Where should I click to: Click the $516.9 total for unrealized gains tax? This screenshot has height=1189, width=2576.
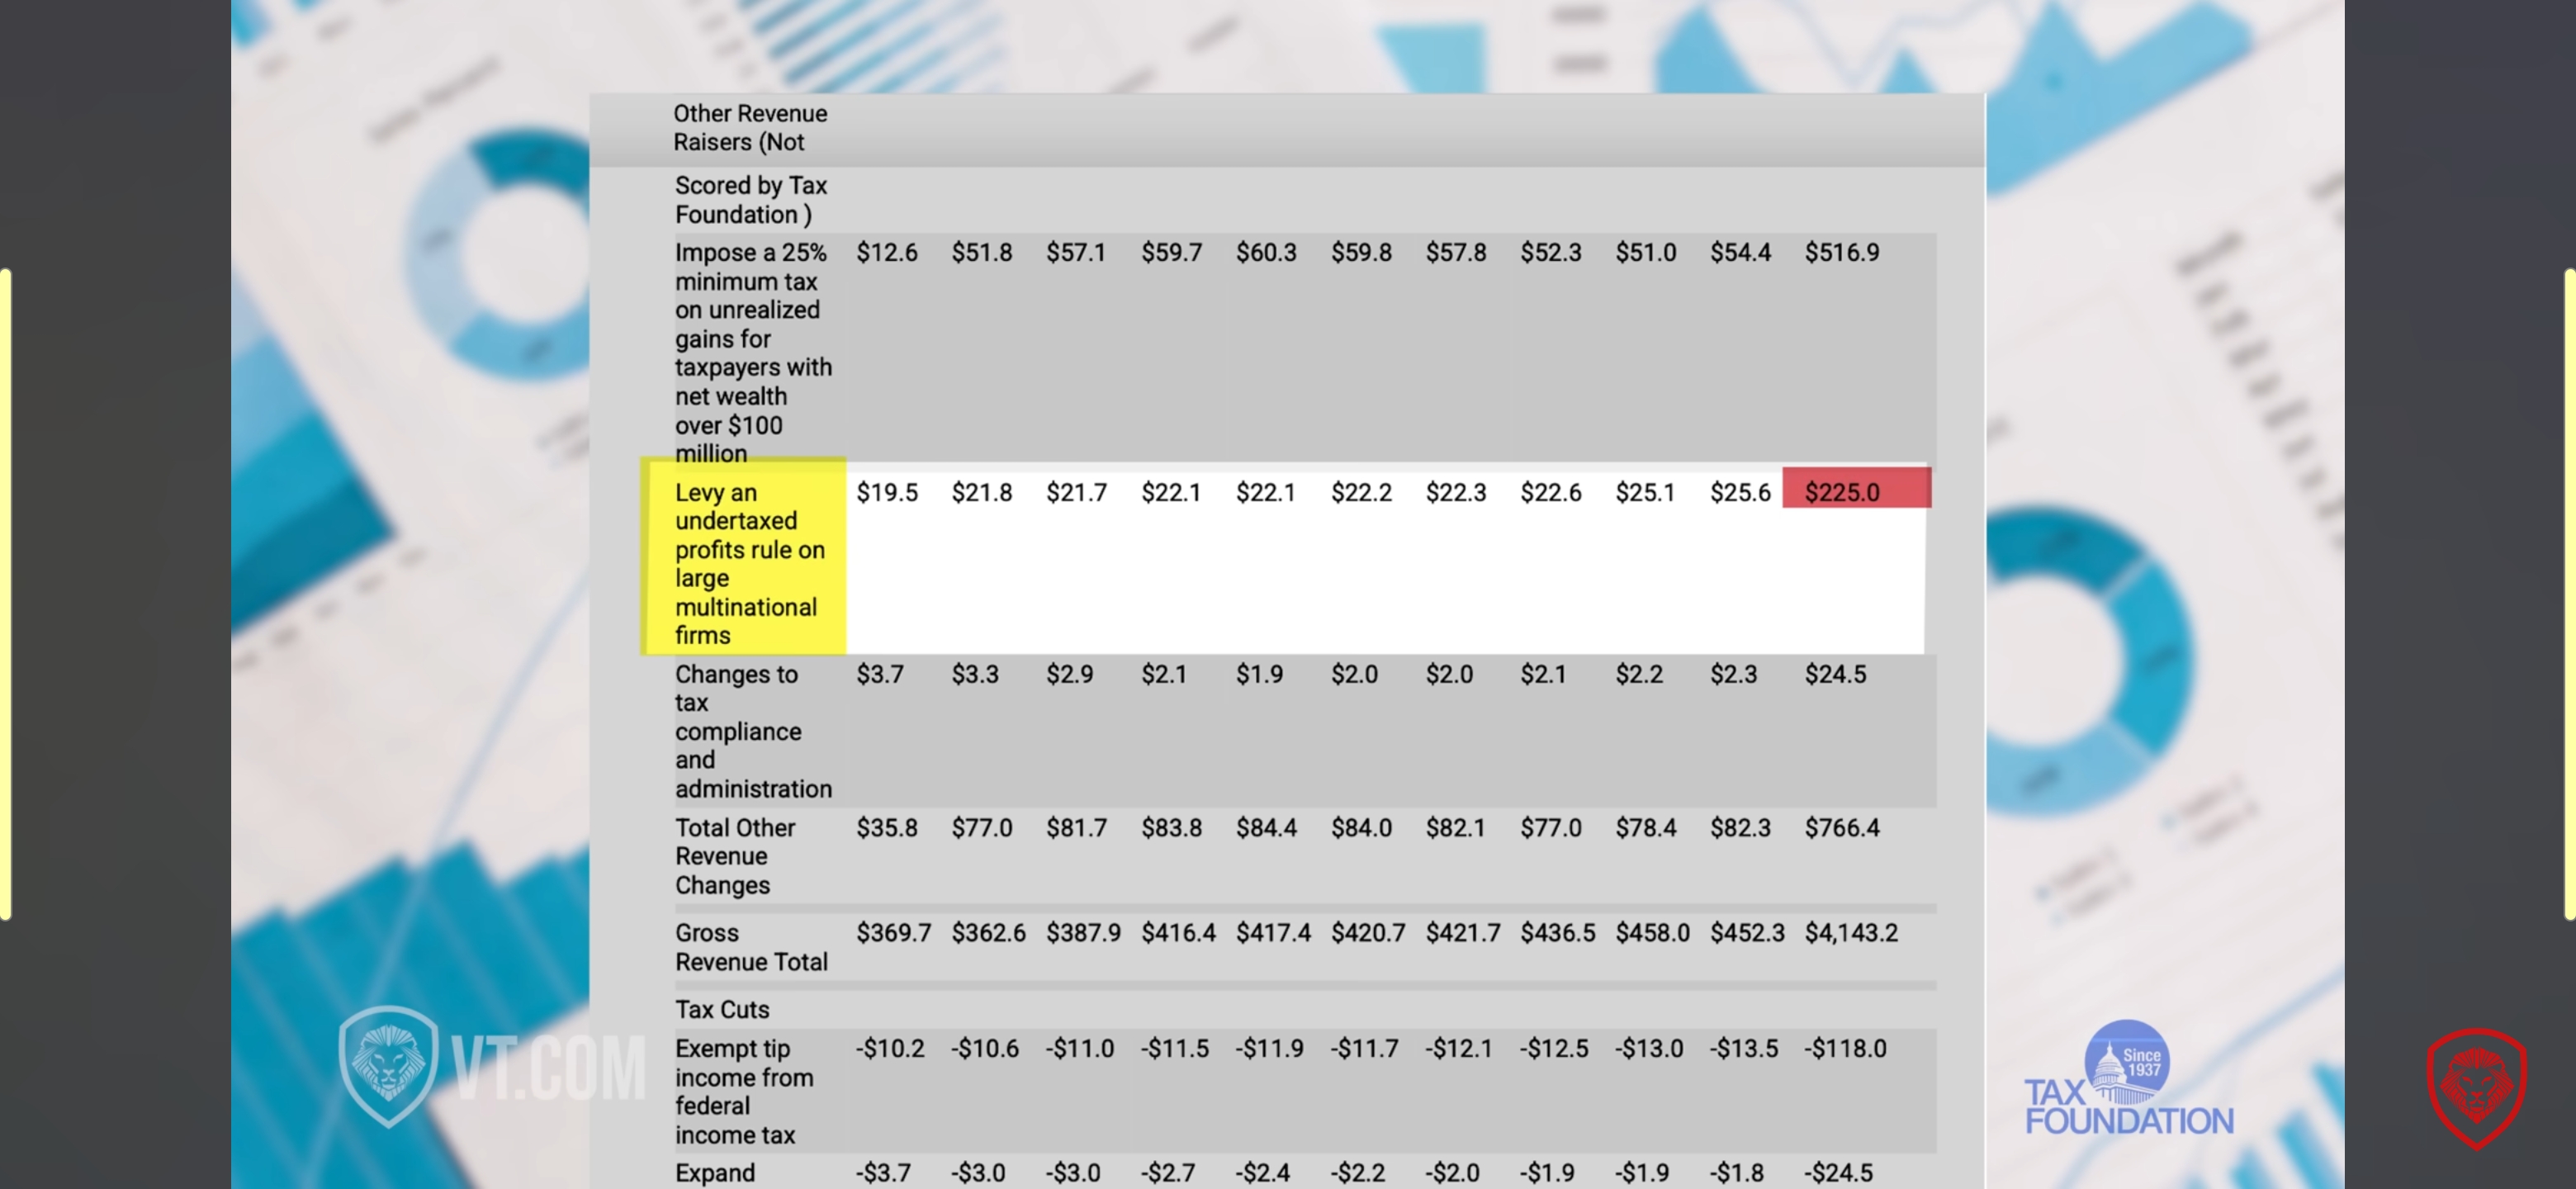click(x=1841, y=252)
